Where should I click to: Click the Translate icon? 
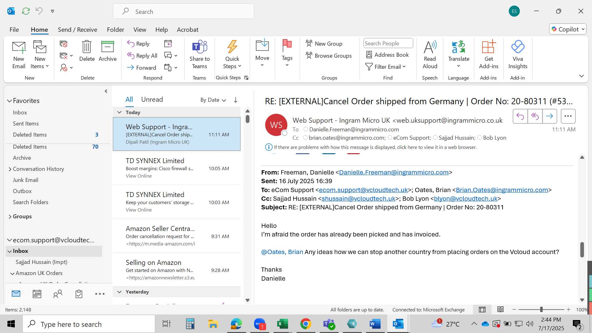tap(458, 47)
